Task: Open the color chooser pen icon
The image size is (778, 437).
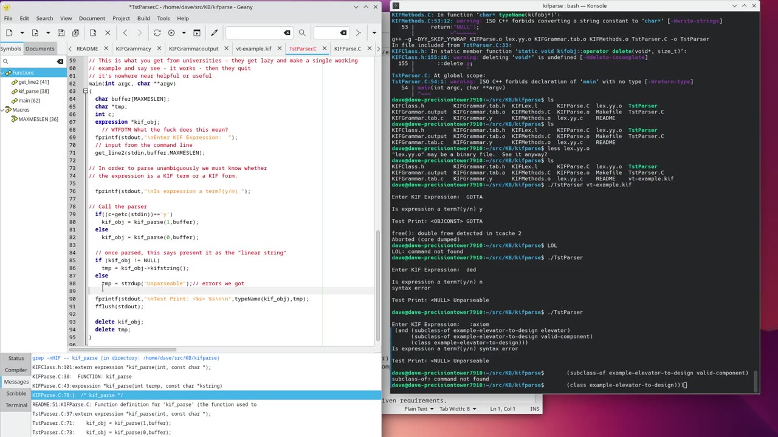Action: [214, 33]
